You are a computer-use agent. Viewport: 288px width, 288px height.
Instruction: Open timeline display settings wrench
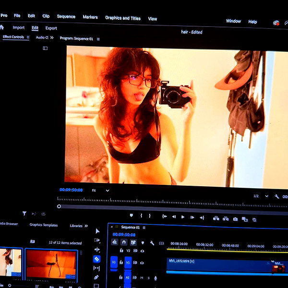pyautogui.click(x=152, y=243)
